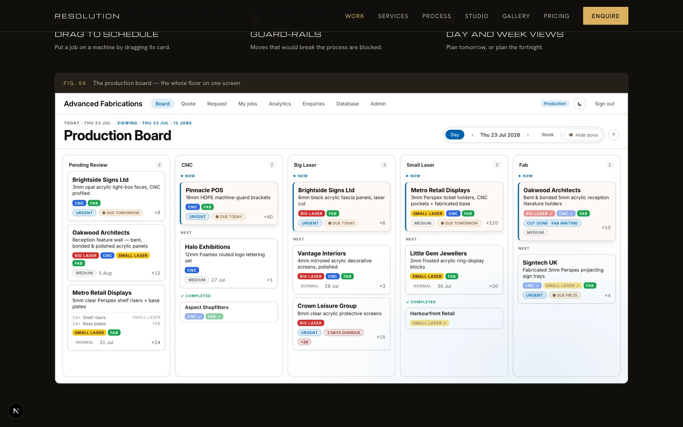
Task: Open Brightside Signs card in Pending Review
Action: [x=116, y=196]
